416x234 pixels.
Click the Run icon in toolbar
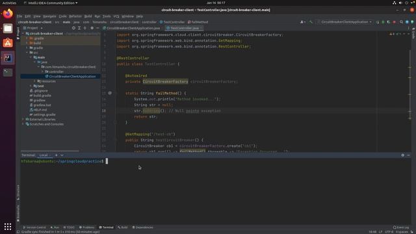point(378,22)
